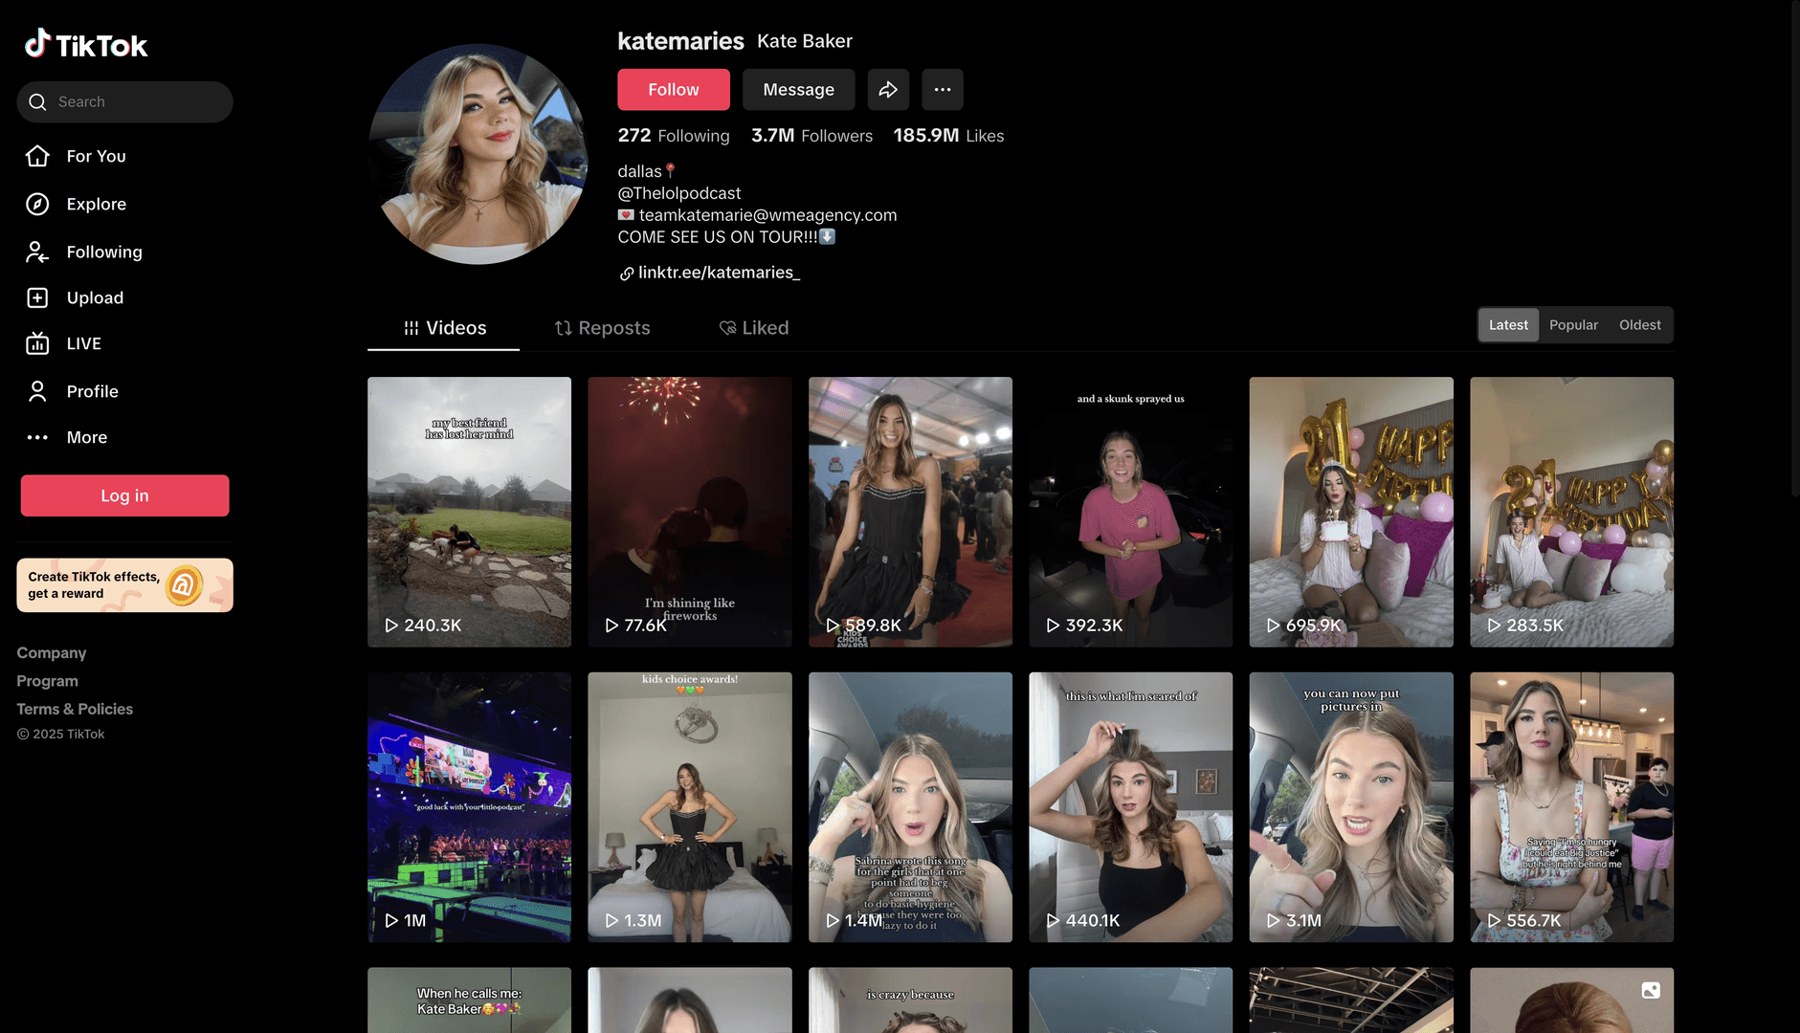Open the For You home feed
1800x1033 pixels.
95,156
